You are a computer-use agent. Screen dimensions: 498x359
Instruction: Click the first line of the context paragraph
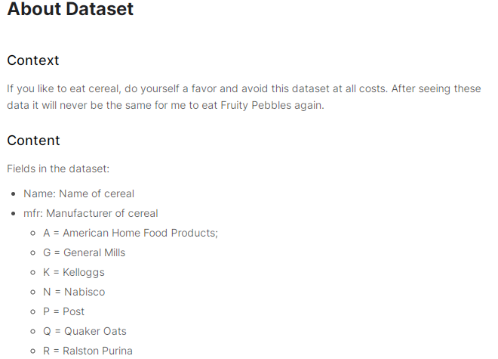click(x=244, y=88)
